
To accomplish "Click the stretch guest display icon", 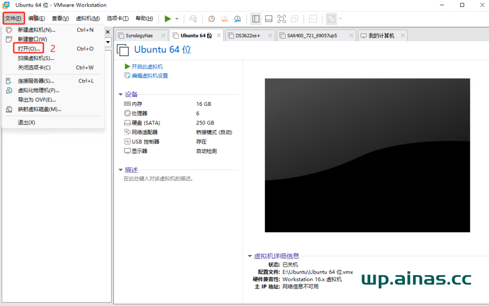I will pos(331,19).
